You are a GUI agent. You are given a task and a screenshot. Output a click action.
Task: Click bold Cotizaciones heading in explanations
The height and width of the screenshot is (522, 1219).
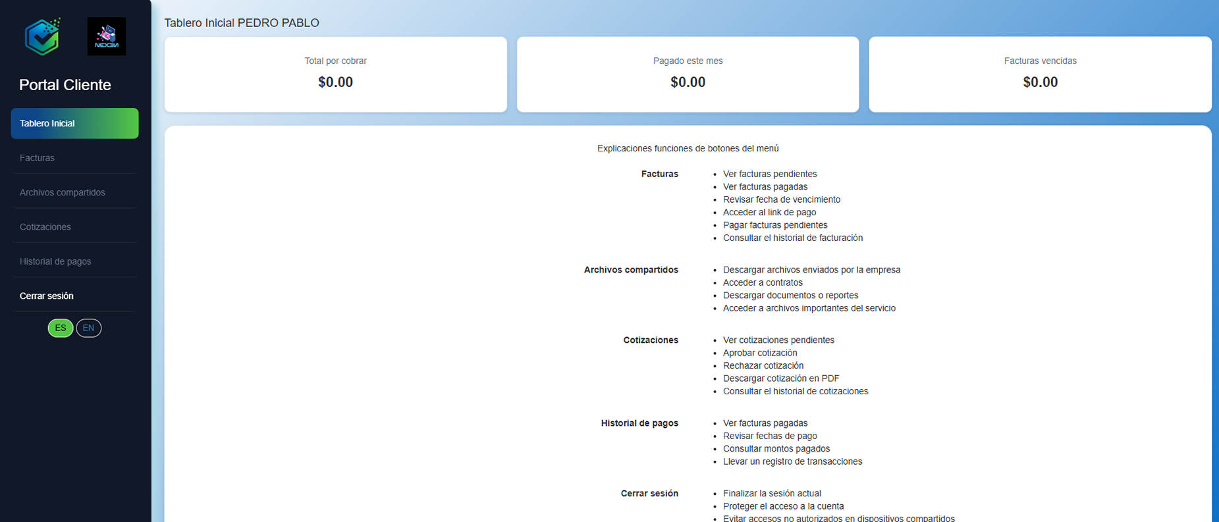[650, 340]
